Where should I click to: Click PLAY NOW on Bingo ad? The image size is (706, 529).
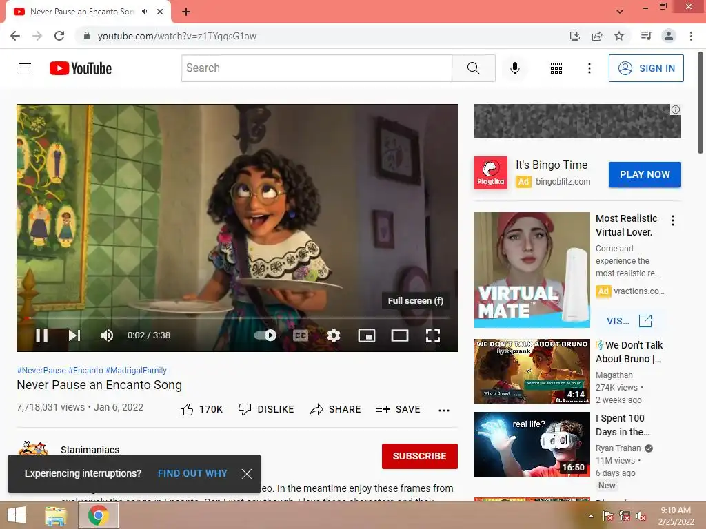coord(645,174)
